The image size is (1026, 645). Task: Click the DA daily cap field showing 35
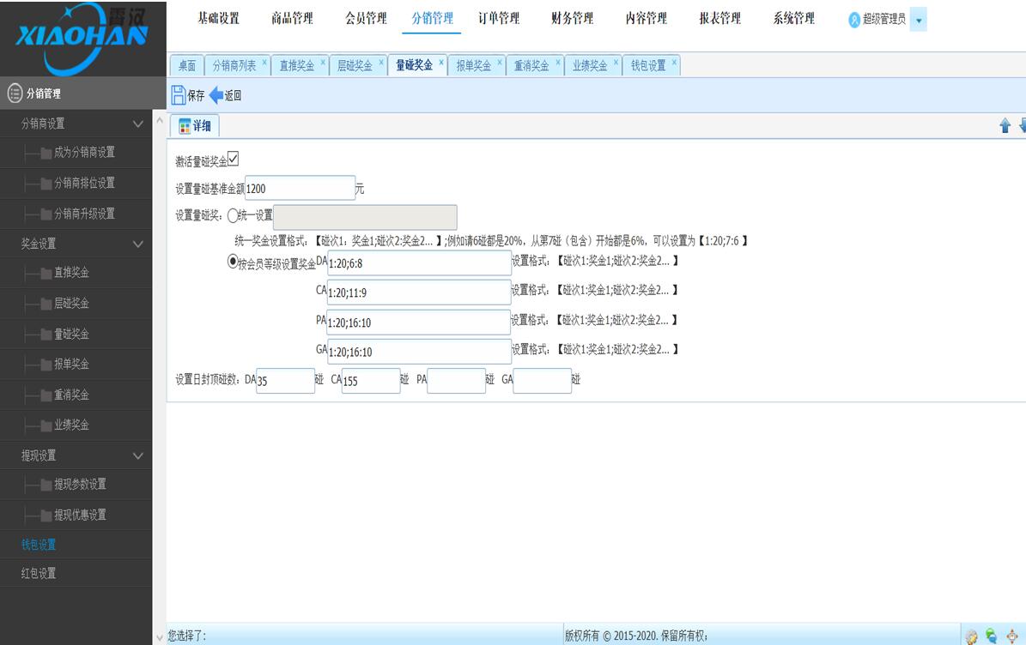pos(285,380)
